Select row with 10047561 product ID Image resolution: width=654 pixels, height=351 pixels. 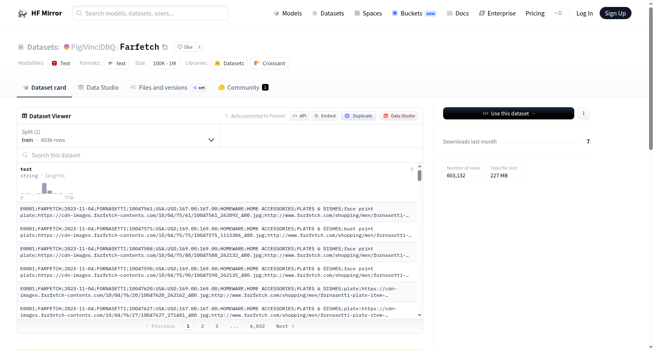(217, 212)
